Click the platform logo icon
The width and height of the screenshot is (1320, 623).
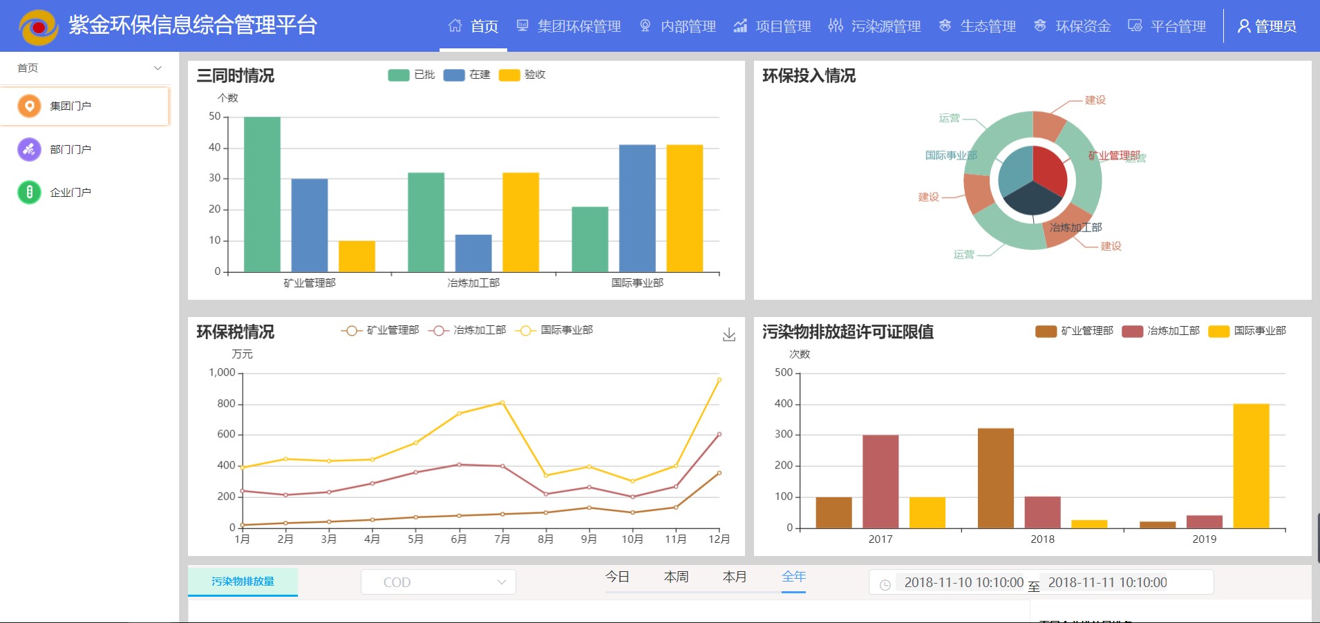[x=39, y=27]
